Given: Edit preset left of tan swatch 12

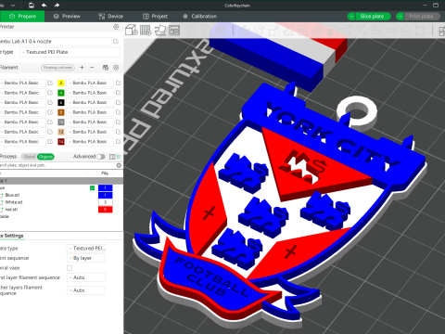Looking at the screenshot, I should pos(50,132).
